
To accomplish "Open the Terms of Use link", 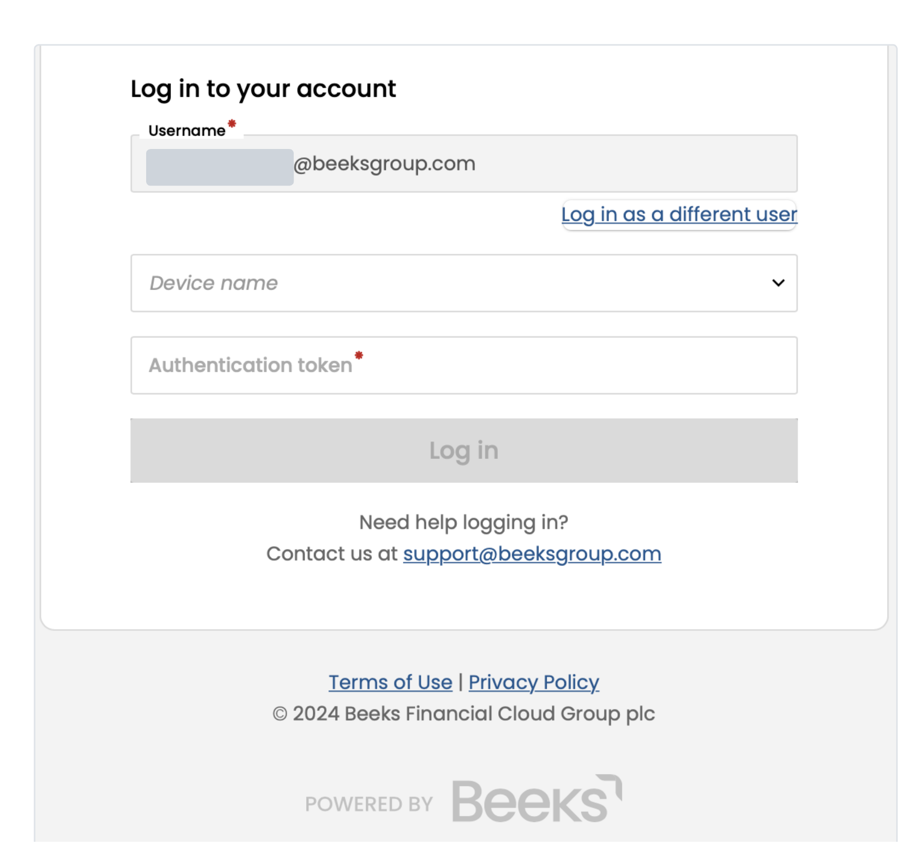I will coord(390,682).
